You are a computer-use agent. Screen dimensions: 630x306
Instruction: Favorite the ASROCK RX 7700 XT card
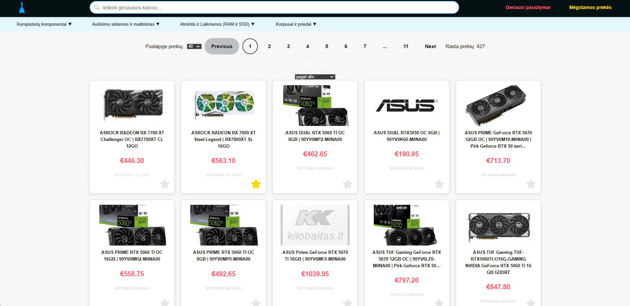pyautogui.click(x=165, y=184)
